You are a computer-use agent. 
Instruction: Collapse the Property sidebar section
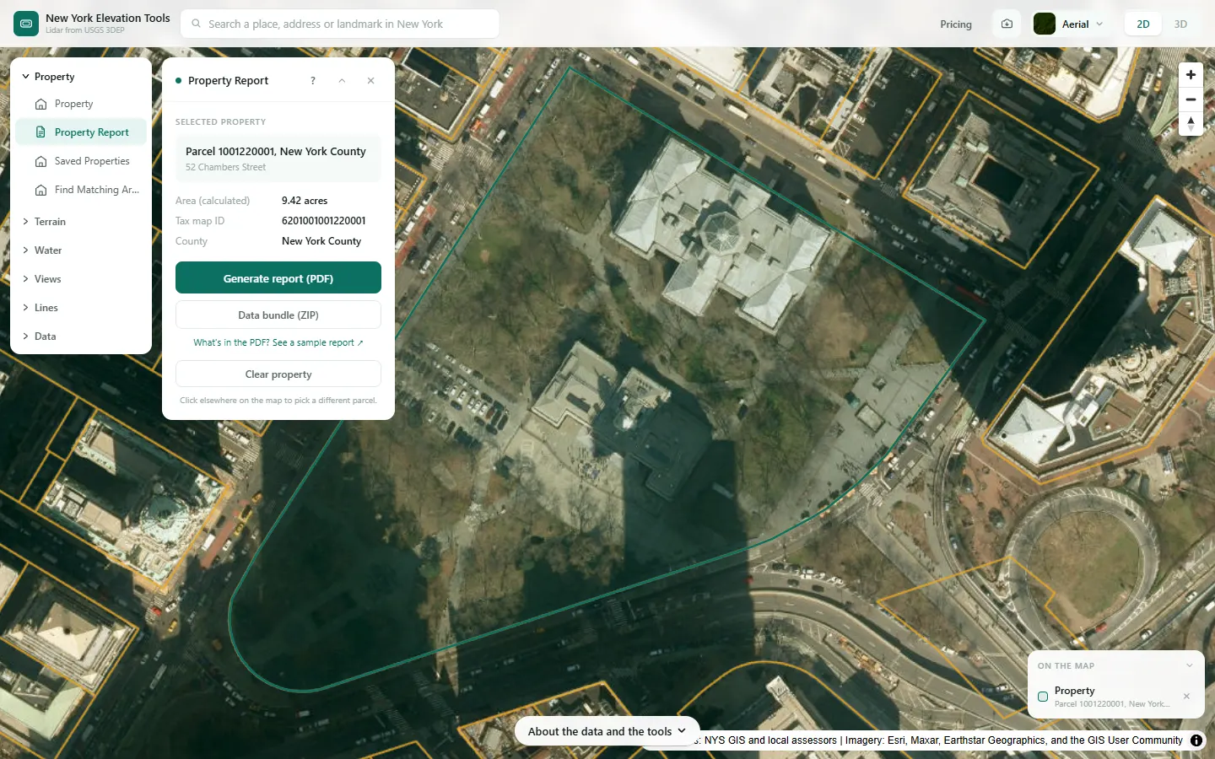coord(81,77)
